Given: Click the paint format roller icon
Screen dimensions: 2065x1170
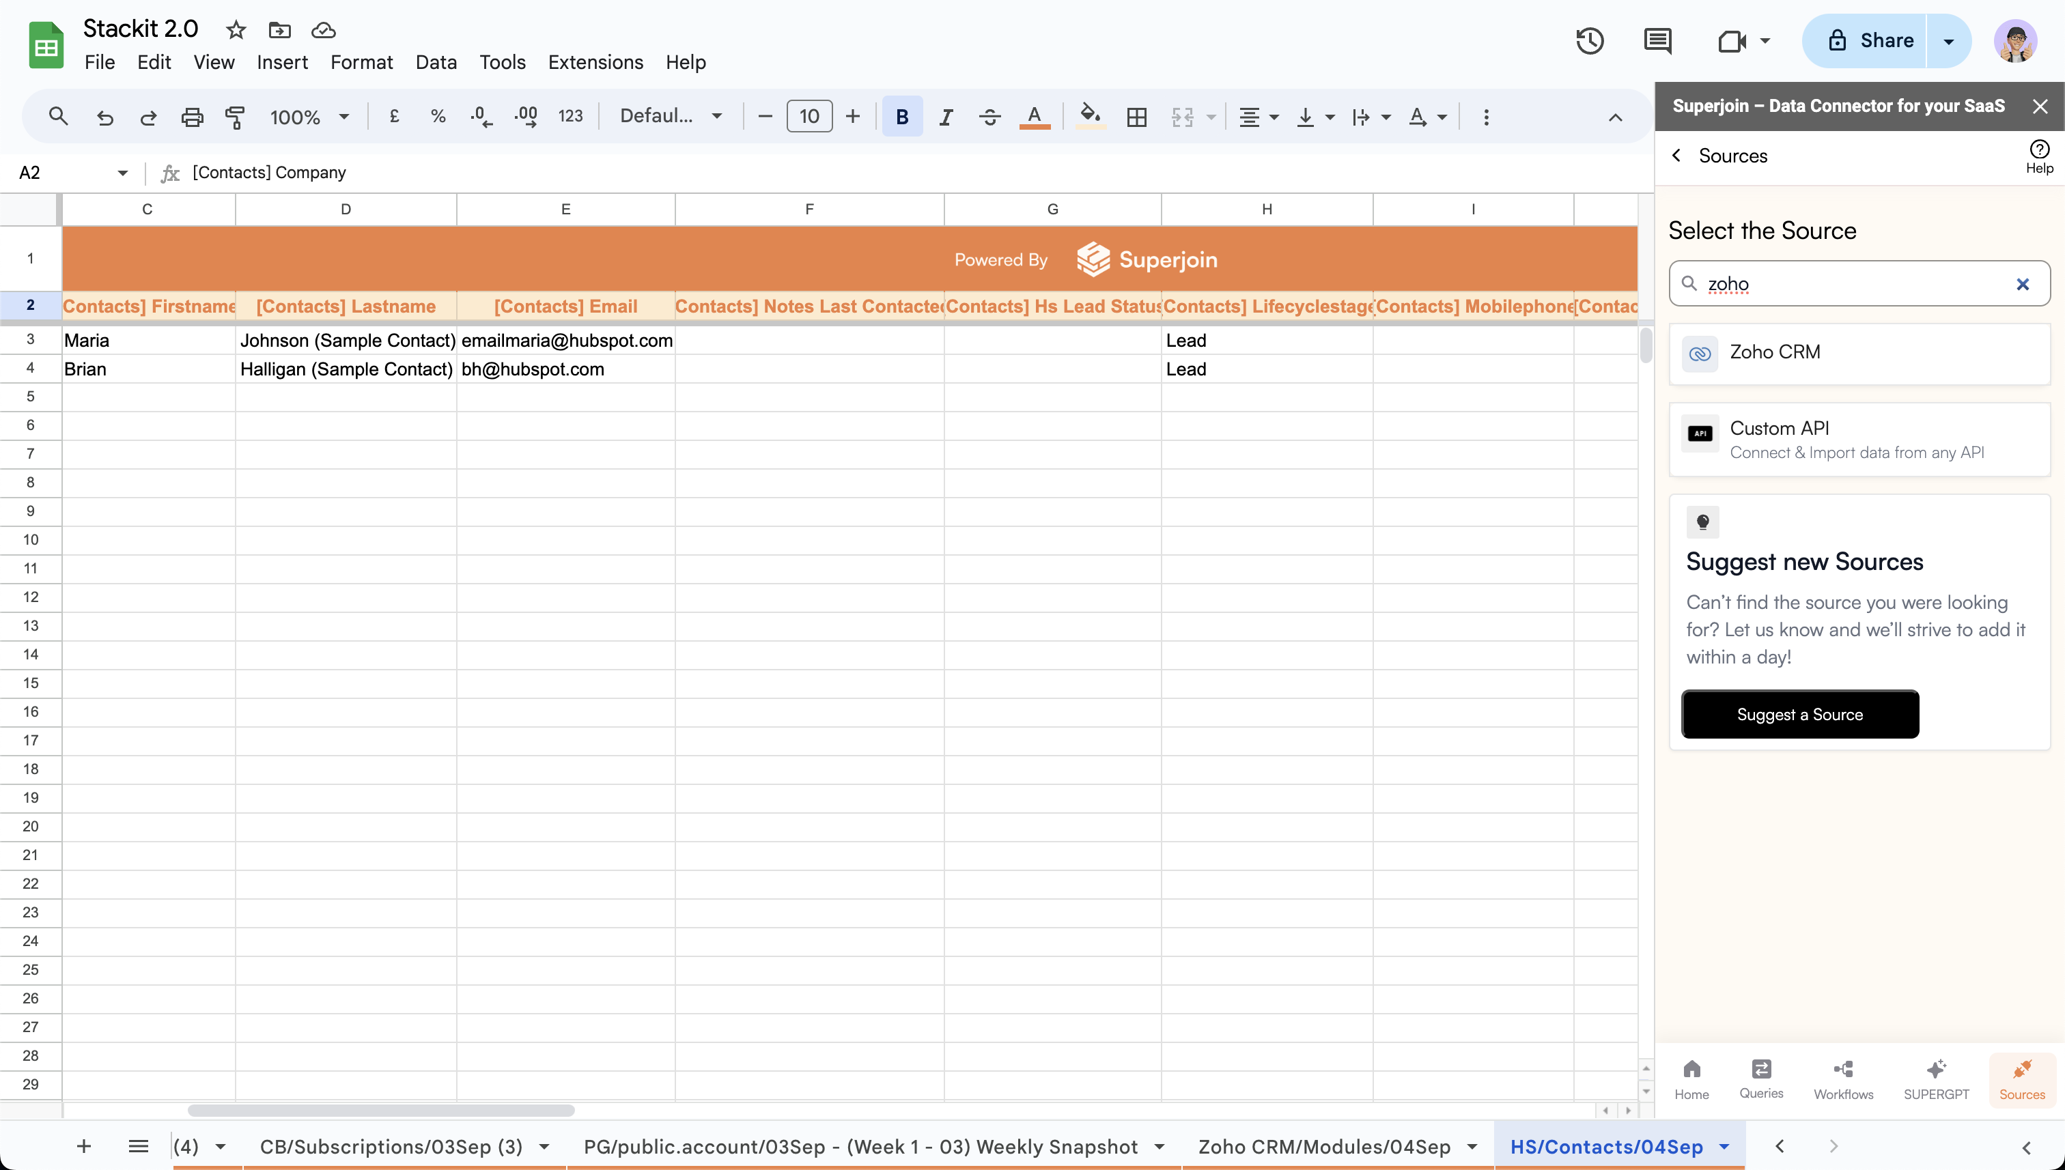Looking at the screenshot, I should [x=235, y=117].
